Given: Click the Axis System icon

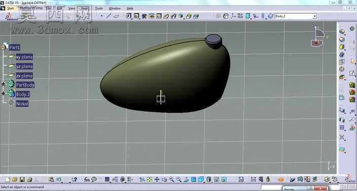Looking at the screenshot, I should tap(233, 16).
